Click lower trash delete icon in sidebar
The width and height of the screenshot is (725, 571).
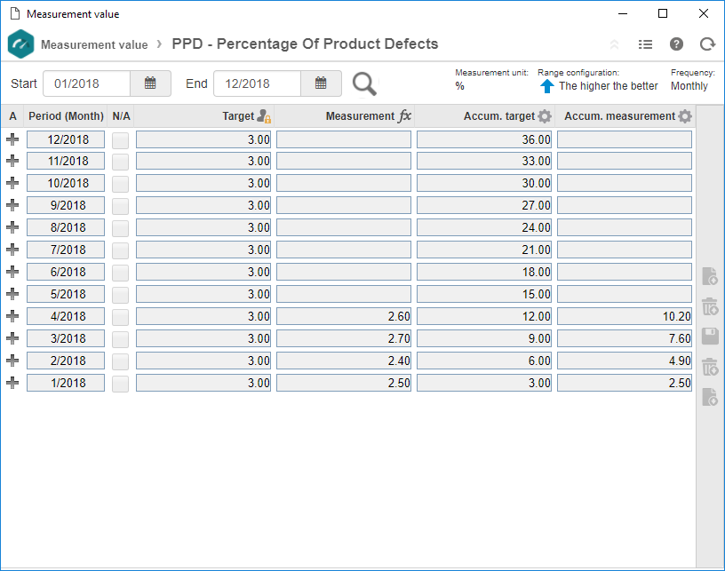(710, 367)
